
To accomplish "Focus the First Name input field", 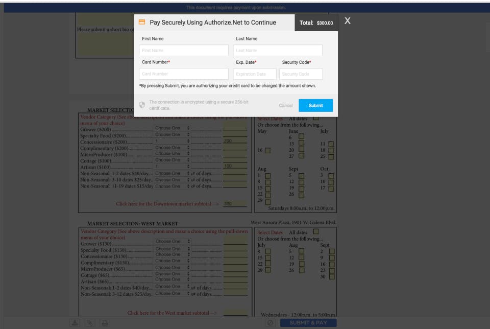I will coord(184,51).
